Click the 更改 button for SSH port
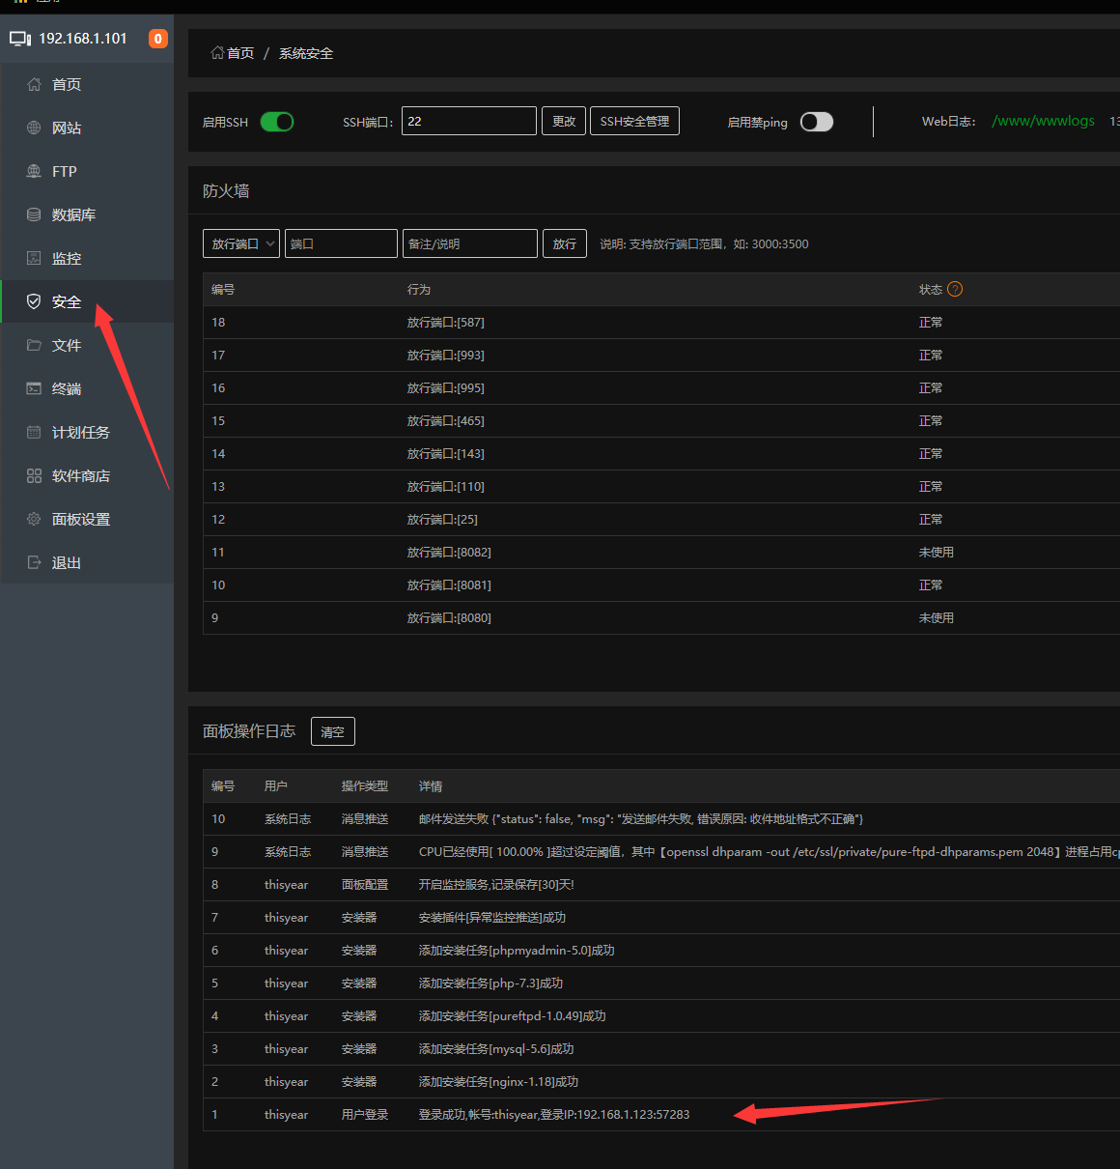This screenshot has height=1169, width=1120. pos(564,121)
